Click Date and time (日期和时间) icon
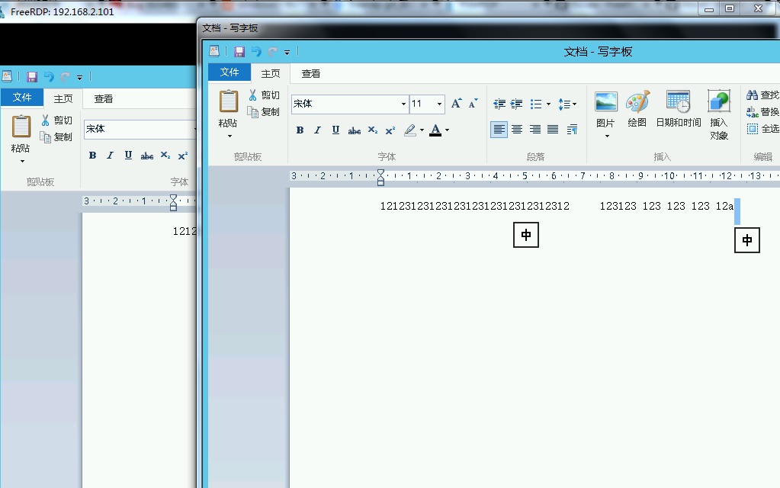The width and height of the screenshot is (780, 488). point(678,101)
